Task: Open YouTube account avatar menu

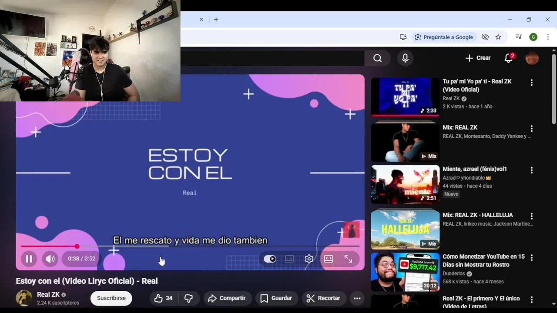Action: click(x=532, y=58)
